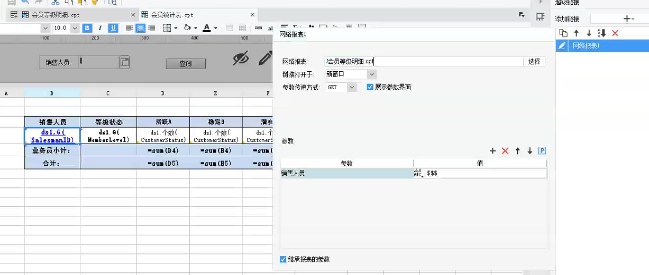The height and width of the screenshot is (275, 649).
Task: Open the font name dropdown arrow
Action: click(x=45, y=28)
